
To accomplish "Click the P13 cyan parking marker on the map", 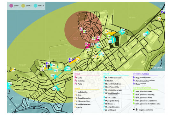I will [x=123, y=30].
